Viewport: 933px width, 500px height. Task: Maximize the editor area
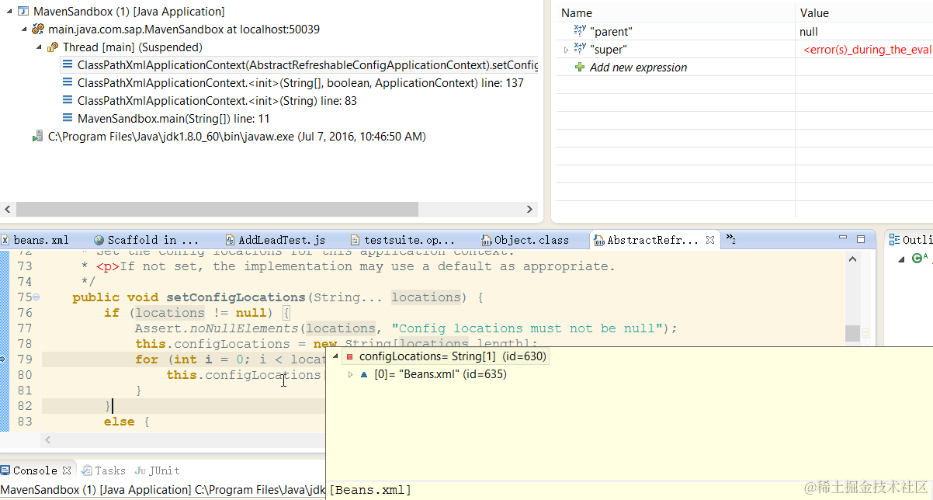click(861, 239)
